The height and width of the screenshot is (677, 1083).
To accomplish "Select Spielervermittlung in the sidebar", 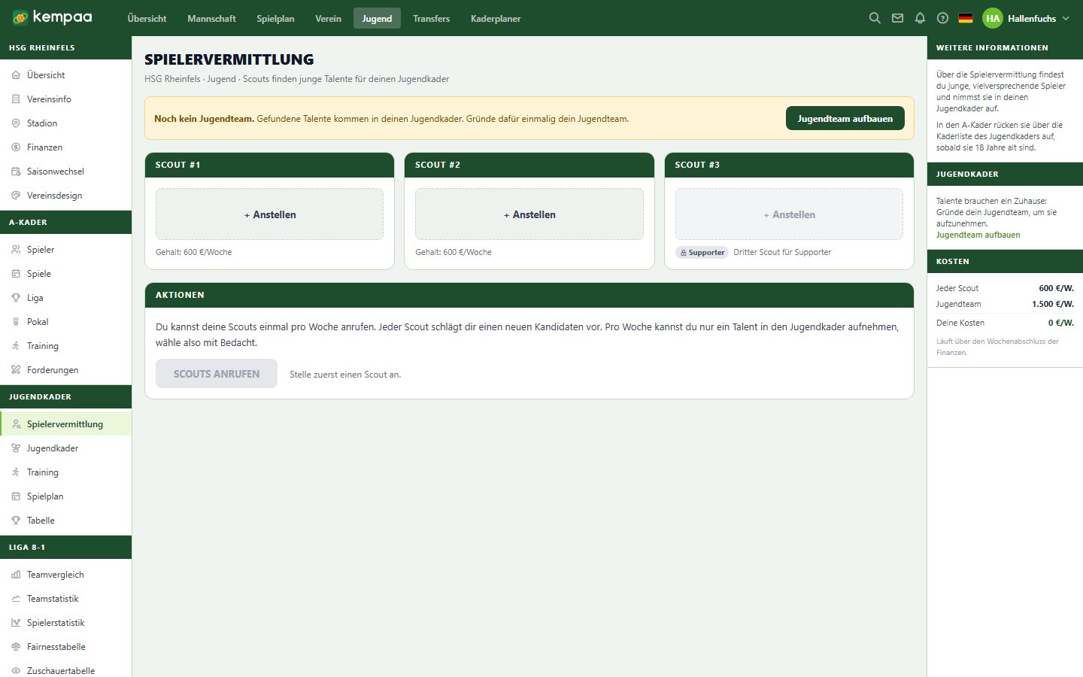I will 65,424.
